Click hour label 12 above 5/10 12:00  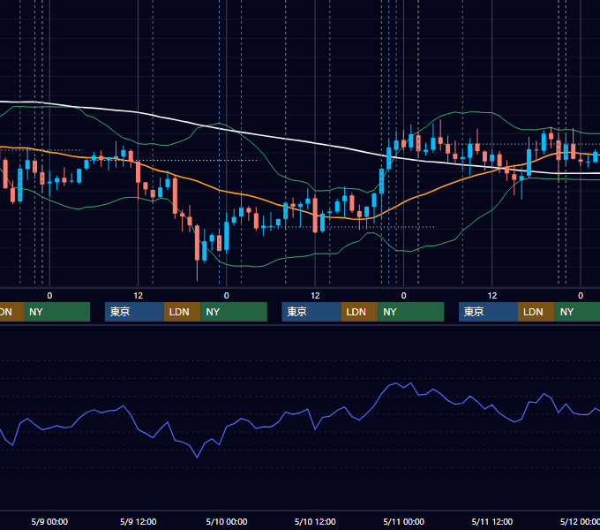tap(315, 296)
